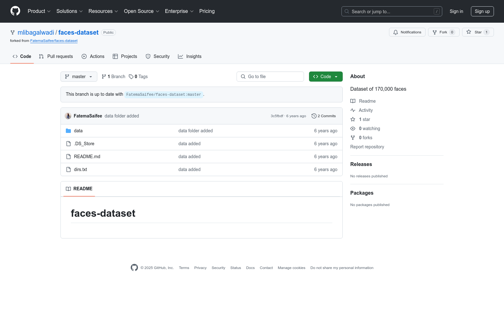Viewport: 504px width, 315px height.
Task: Click the Fork button
Action: [x=444, y=32]
